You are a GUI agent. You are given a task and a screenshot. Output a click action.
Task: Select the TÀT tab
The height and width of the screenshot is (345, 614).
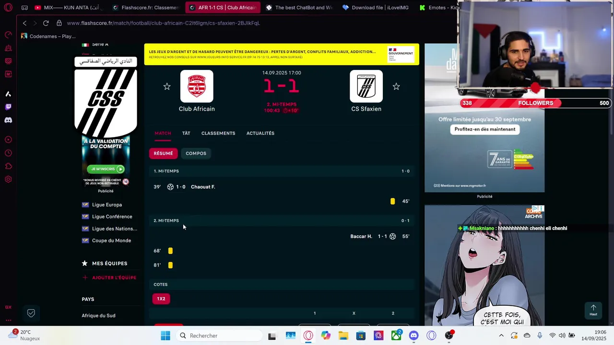[x=186, y=133]
